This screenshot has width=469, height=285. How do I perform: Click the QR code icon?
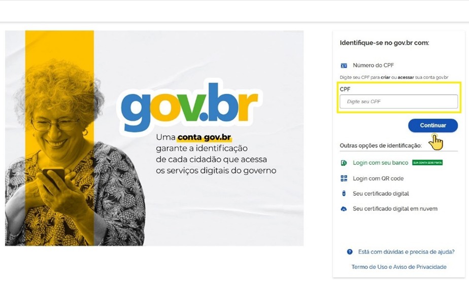[344, 179]
